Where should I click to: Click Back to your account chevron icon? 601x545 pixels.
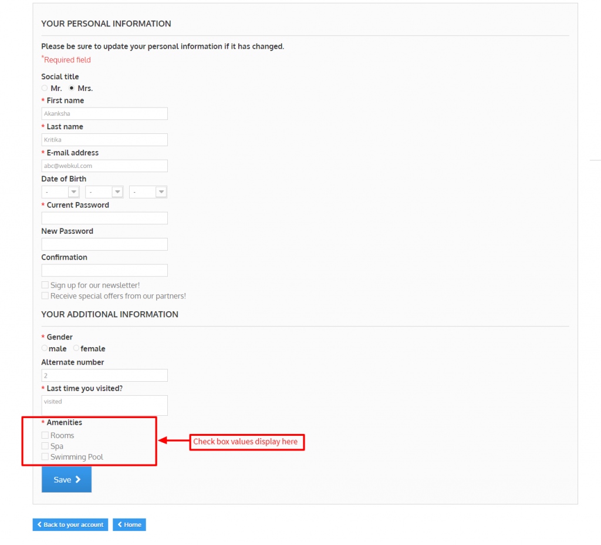tap(39, 524)
